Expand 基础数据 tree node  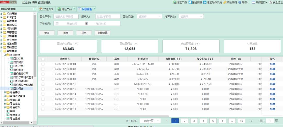click(x=2, y=25)
